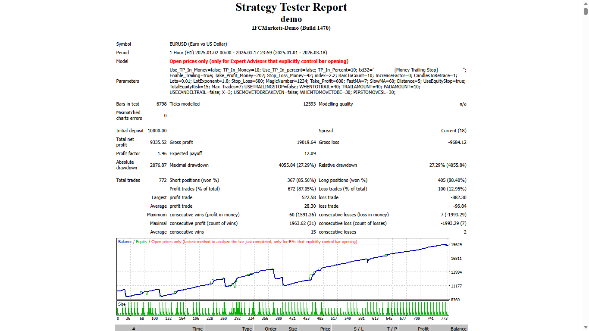
Task: Click the Order column header
Action: [x=271, y=328]
